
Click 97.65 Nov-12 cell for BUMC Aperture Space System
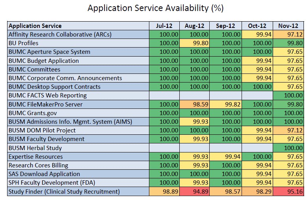tap(288, 52)
